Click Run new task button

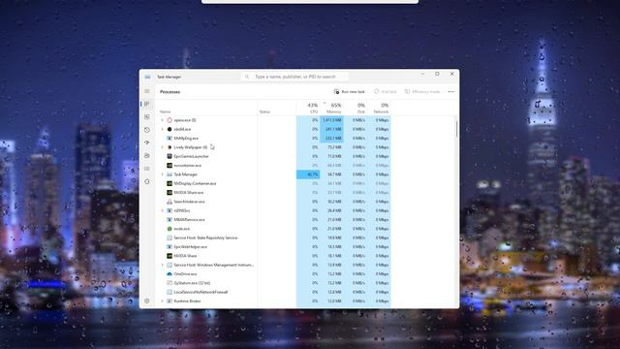[349, 92]
